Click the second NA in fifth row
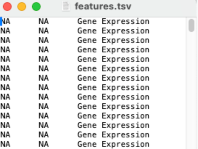This screenshot has width=198, height=149. pos(44,59)
